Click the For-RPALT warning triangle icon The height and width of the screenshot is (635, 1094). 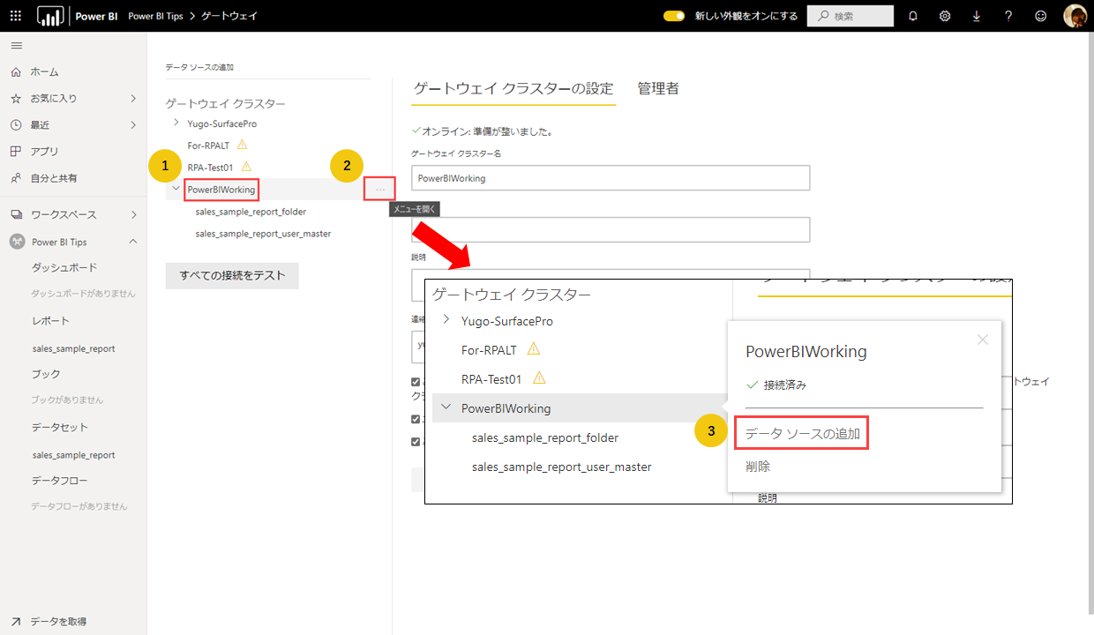pos(242,145)
